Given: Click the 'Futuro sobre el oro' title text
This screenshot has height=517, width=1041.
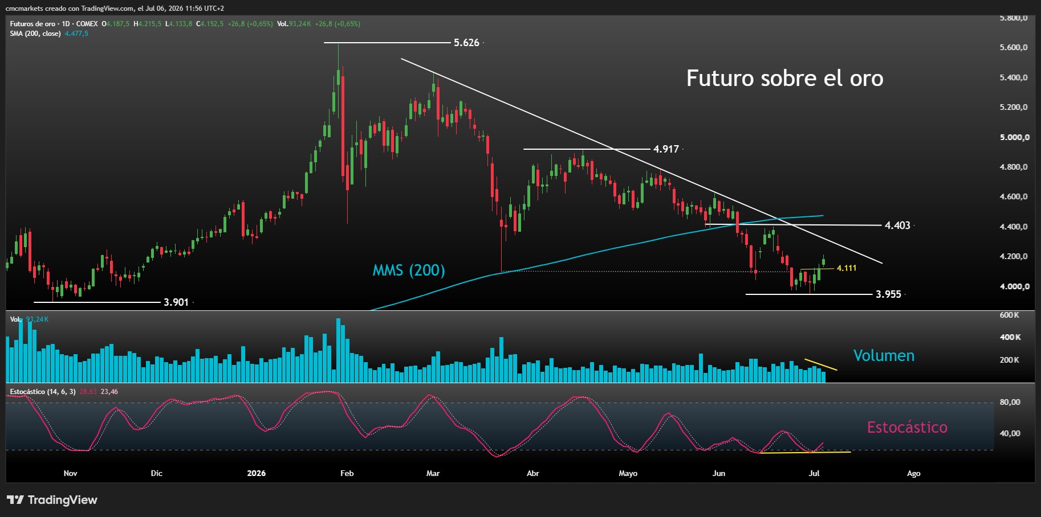Looking at the screenshot, I should click(x=784, y=78).
